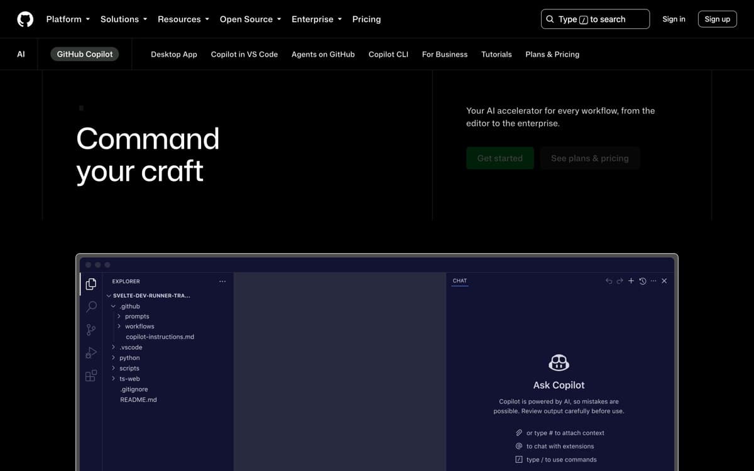The image size is (754, 471).
Task: Start a new chat with the plus icon
Action: pyautogui.click(x=631, y=281)
